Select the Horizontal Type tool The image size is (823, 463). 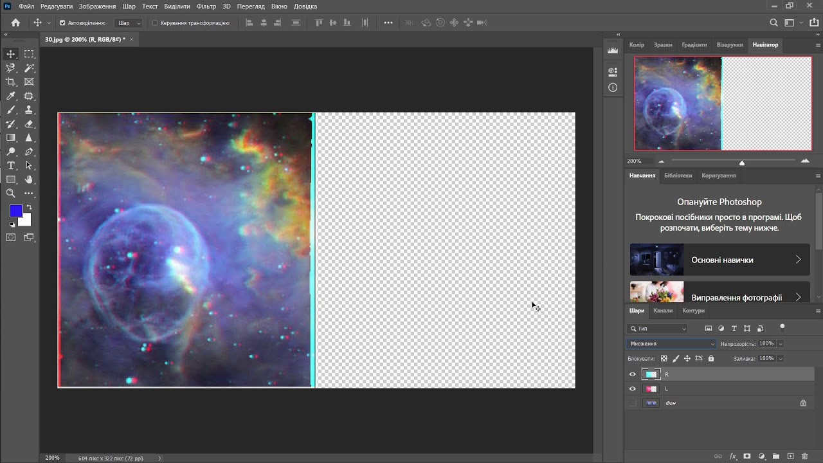[x=11, y=165]
